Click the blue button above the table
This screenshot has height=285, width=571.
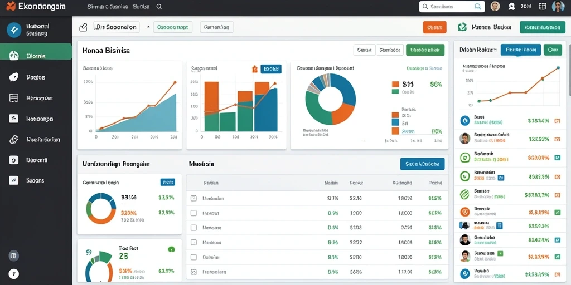coord(423,164)
